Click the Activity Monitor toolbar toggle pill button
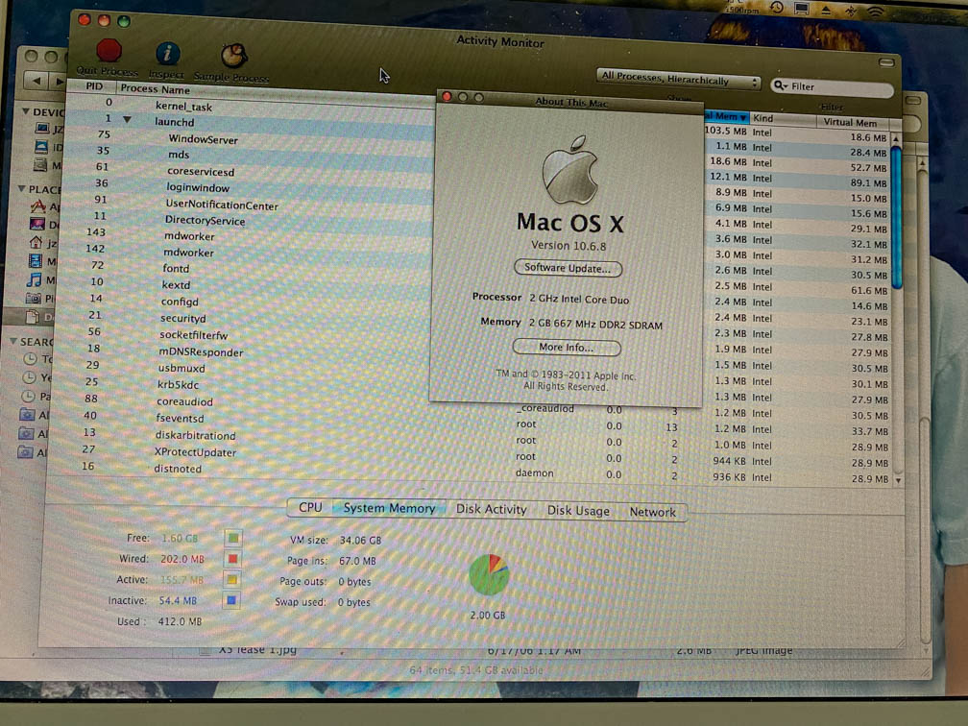This screenshot has width=968, height=726. click(x=886, y=62)
